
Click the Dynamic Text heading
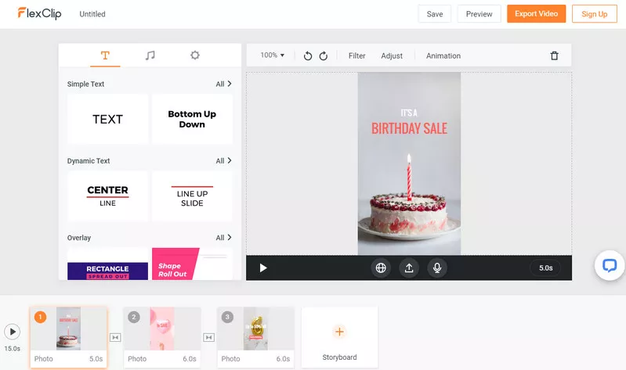[x=89, y=161]
